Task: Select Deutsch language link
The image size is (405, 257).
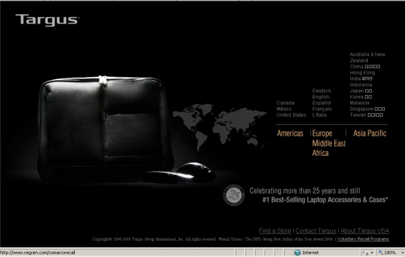Action: coord(321,90)
